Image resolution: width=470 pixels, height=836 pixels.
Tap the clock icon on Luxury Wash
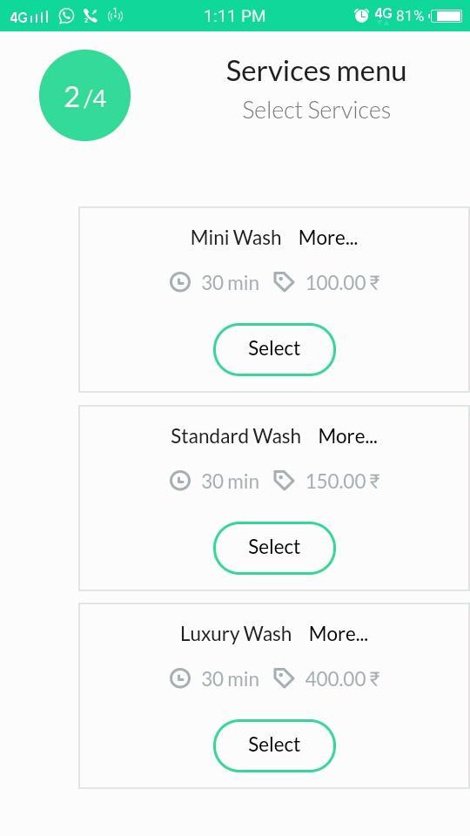click(180, 678)
